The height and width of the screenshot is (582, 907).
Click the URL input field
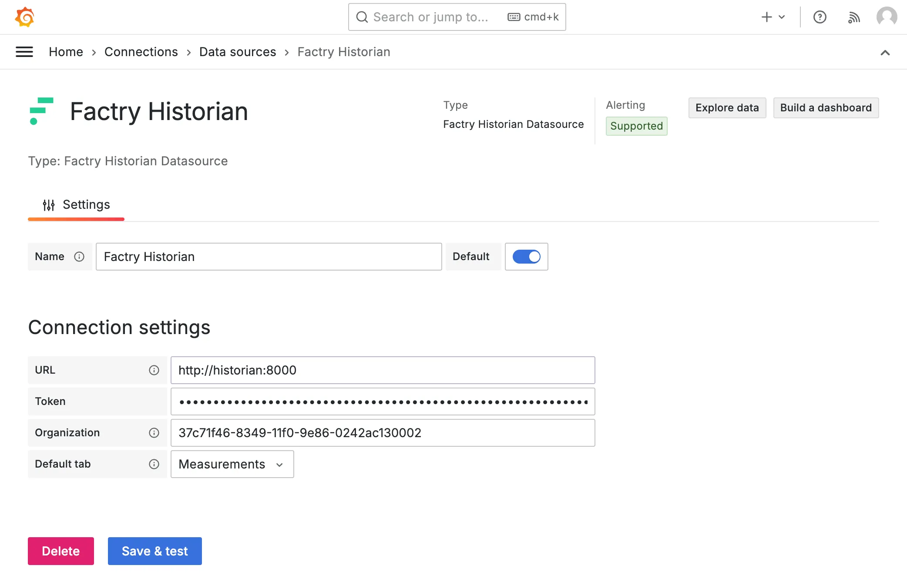[x=383, y=370]
